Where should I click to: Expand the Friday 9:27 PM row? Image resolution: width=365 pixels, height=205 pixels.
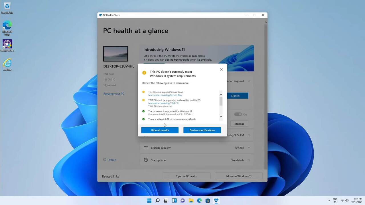click(249, 135)
